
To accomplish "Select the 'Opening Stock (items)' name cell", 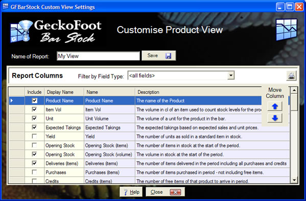I will (x=109, y=145).
